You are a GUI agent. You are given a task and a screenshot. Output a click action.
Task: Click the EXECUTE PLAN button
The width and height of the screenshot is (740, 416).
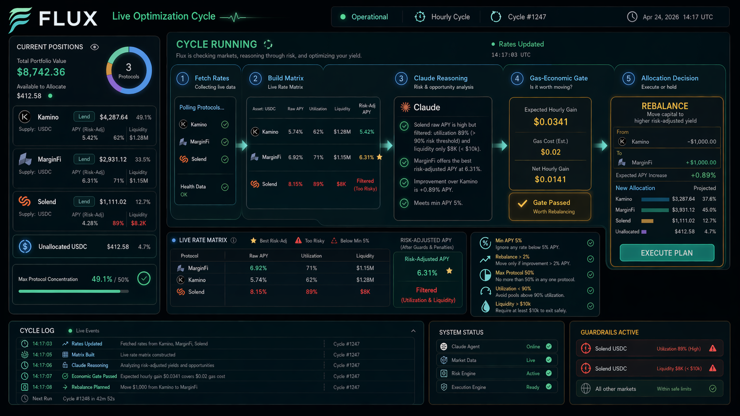click(x=667, y=253)
